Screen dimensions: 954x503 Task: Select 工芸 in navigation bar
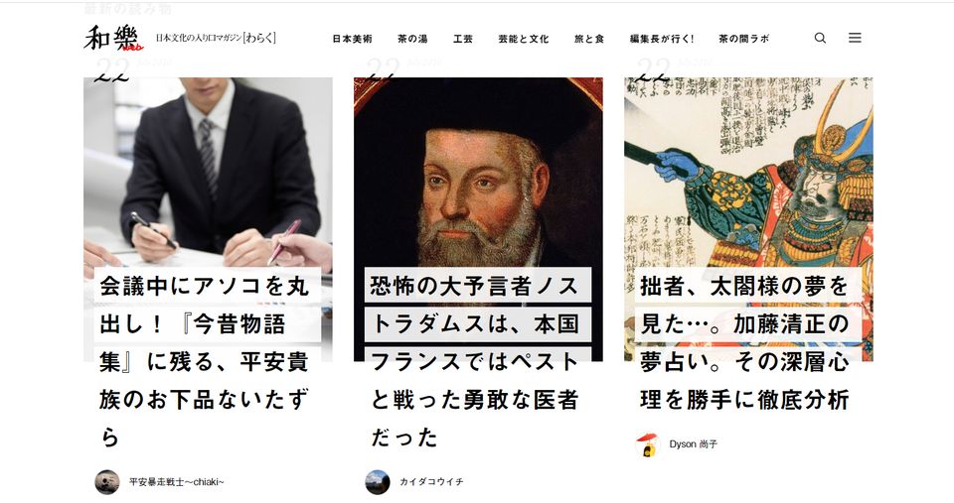coord(463,39)
